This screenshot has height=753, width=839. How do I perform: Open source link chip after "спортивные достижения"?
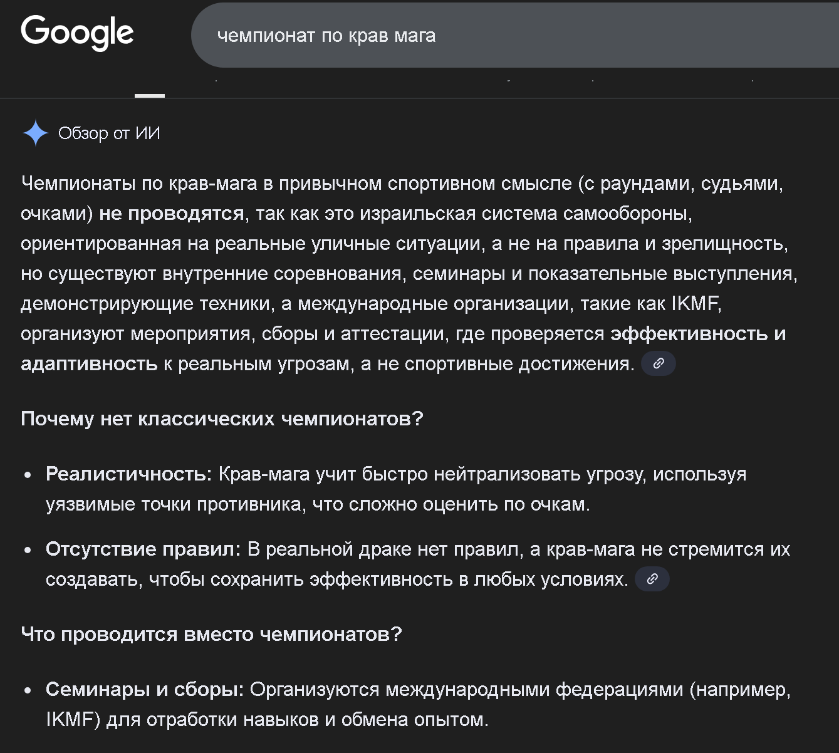tap(658, 363)
